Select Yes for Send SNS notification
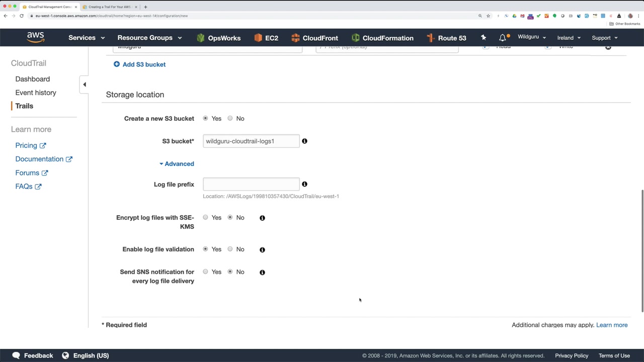 (x=205, y=271)
